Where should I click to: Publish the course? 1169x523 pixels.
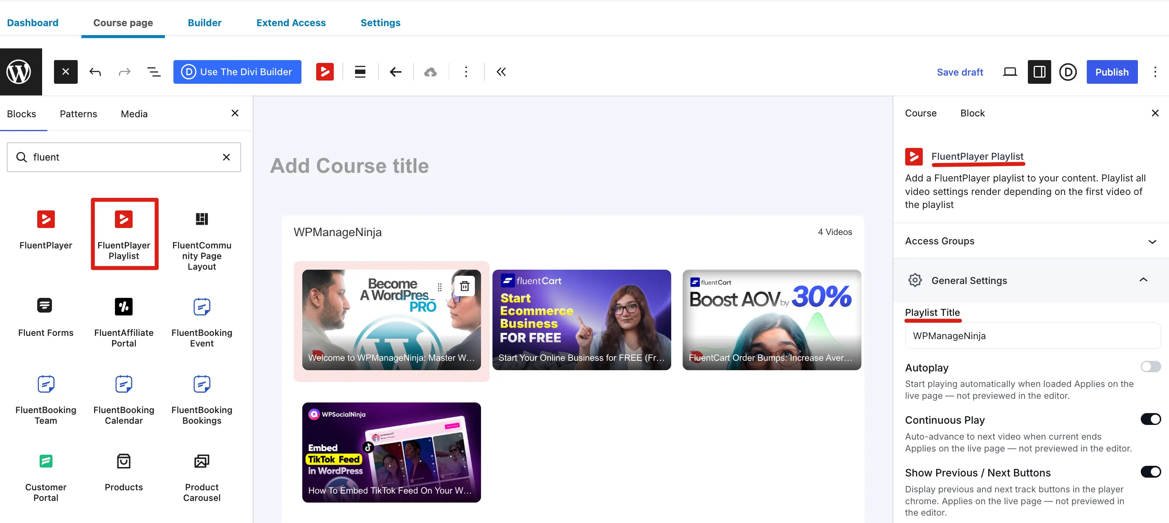pyautogui.click(x=1112, y=72)
